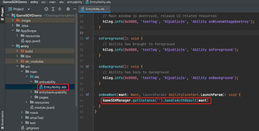Fold the onForeground method at line 33
This screenshot has width=259, height=131.
(93, 38)
